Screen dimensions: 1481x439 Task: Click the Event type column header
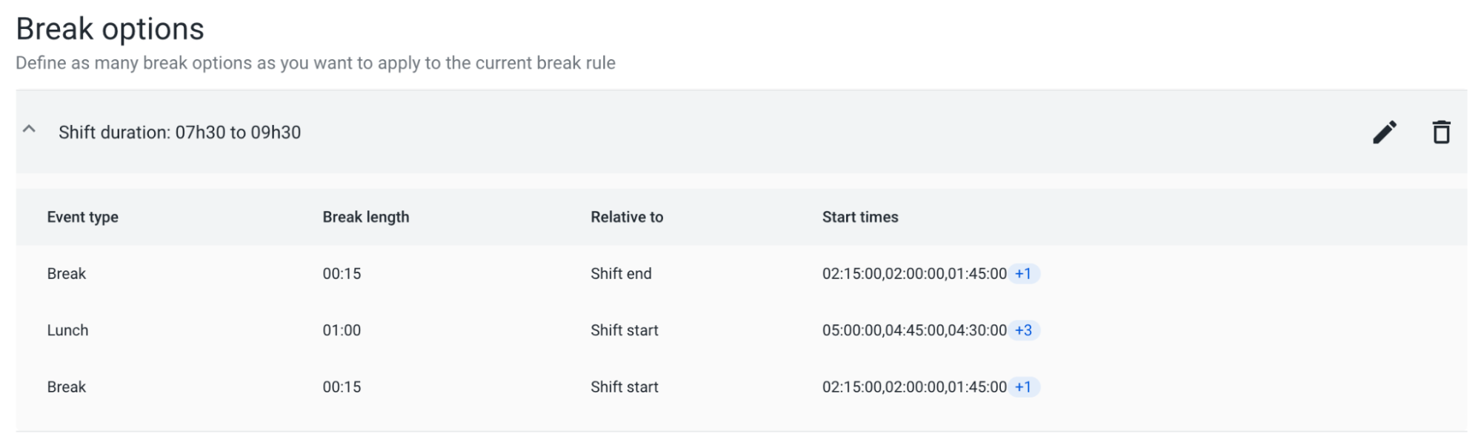(83, 217)
